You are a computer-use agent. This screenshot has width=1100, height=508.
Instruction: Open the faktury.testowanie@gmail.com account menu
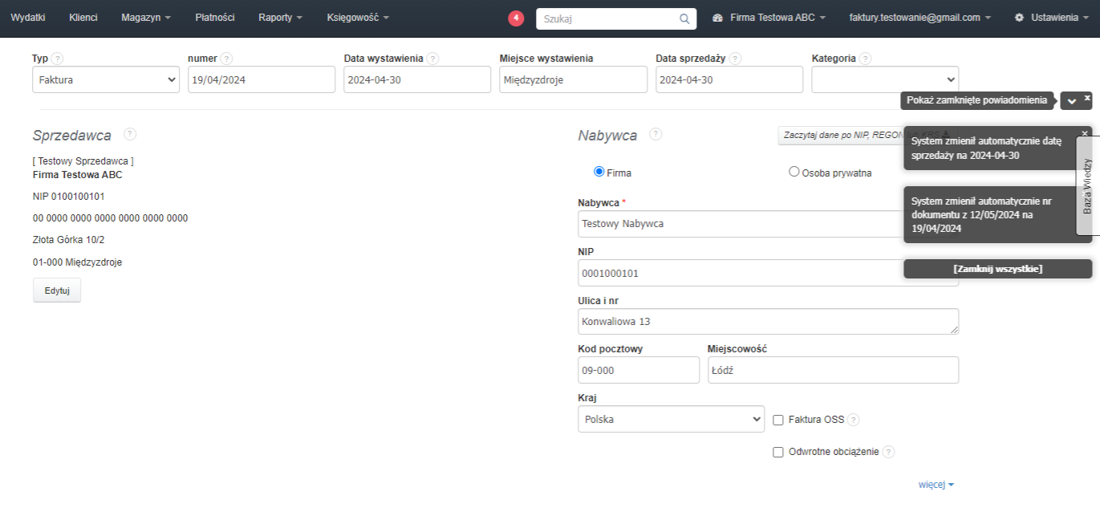[x=919, y=18]
